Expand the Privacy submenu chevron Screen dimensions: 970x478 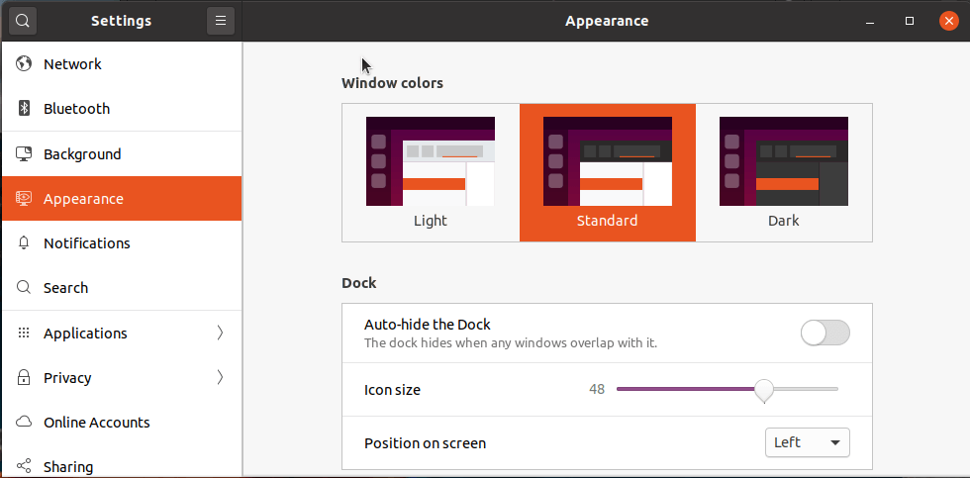click(x=220, y=377)
